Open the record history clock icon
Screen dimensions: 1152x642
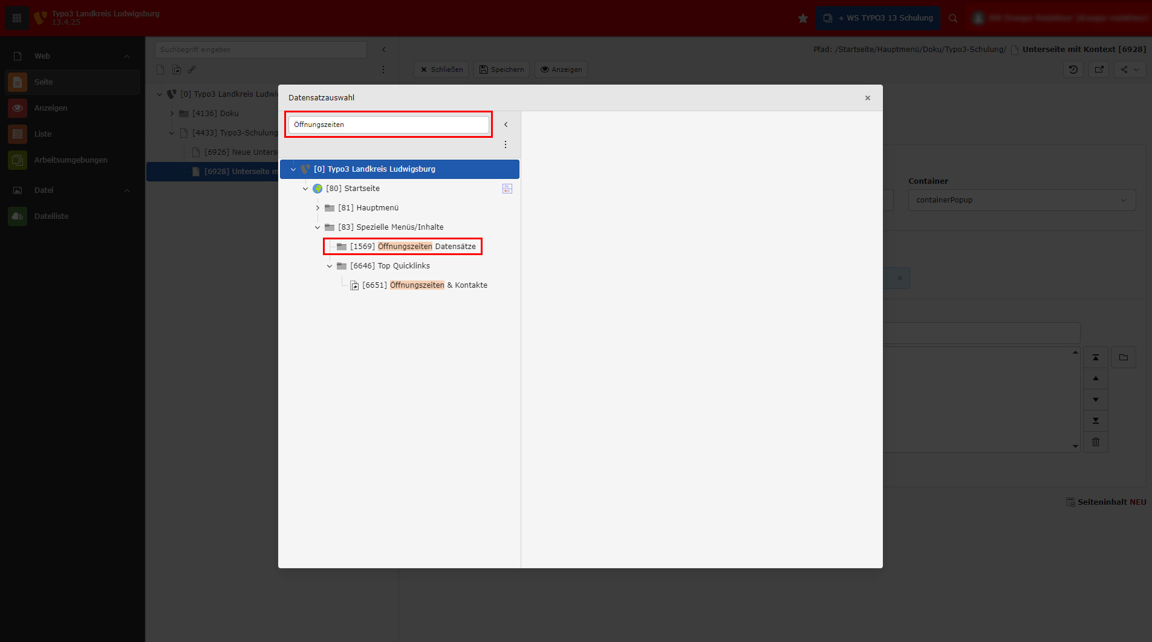click(x=1073, y=70)
